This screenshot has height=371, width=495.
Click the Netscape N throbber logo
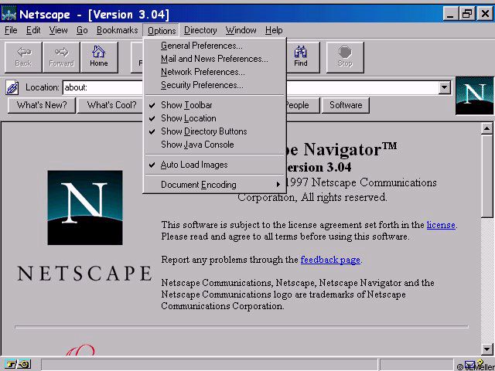[x=474, y=96]
